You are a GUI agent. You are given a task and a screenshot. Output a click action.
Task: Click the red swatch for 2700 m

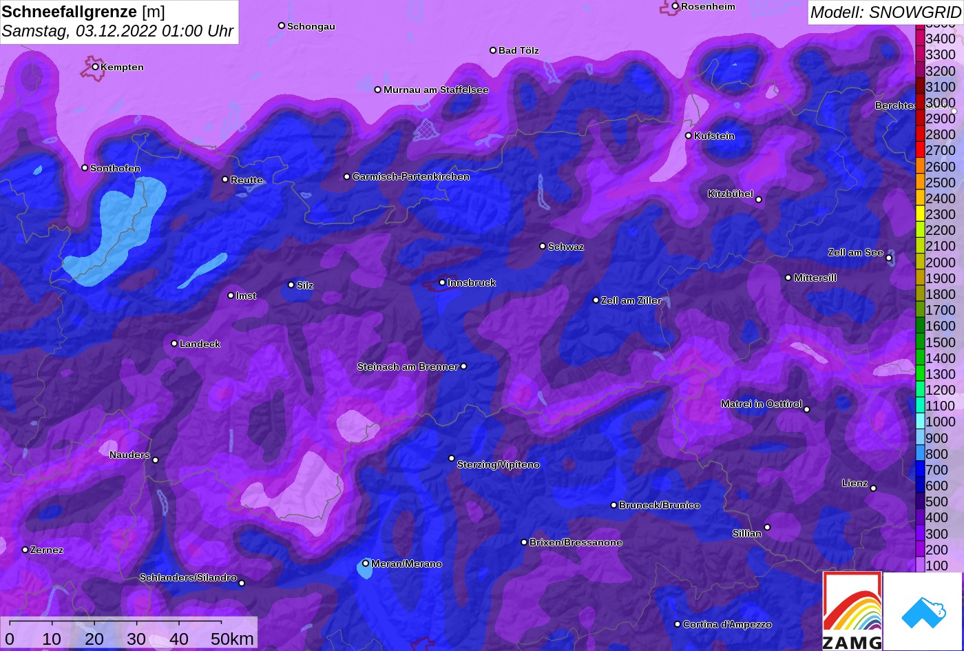(920, 150)
